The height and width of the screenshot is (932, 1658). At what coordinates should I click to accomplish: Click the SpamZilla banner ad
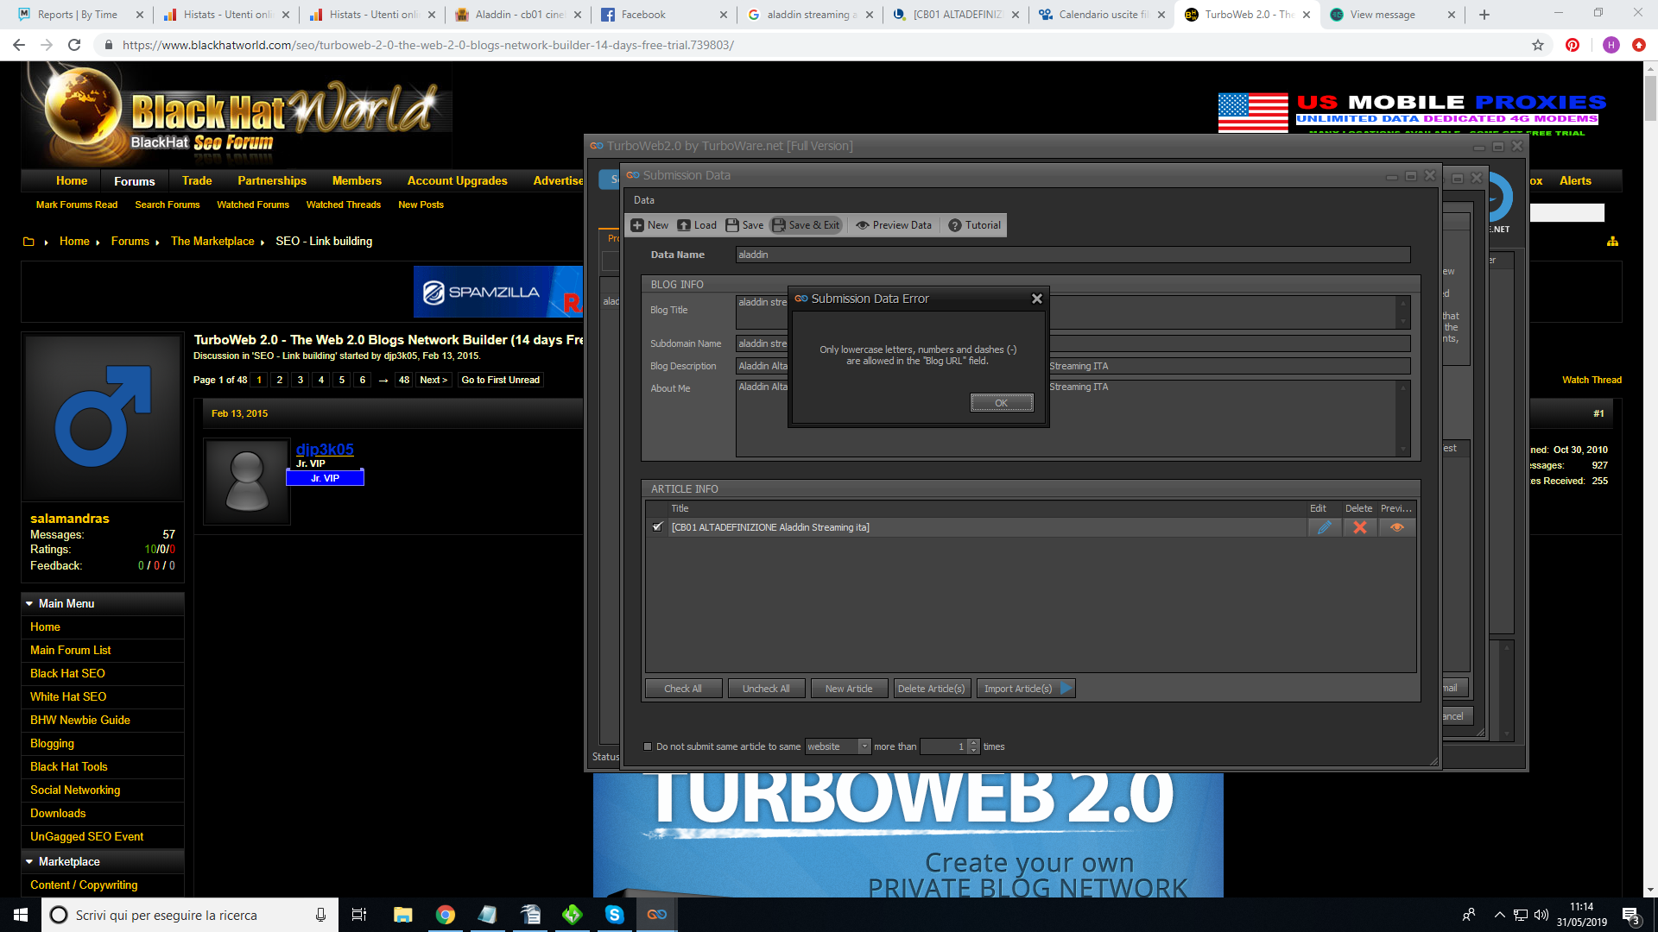498,292
